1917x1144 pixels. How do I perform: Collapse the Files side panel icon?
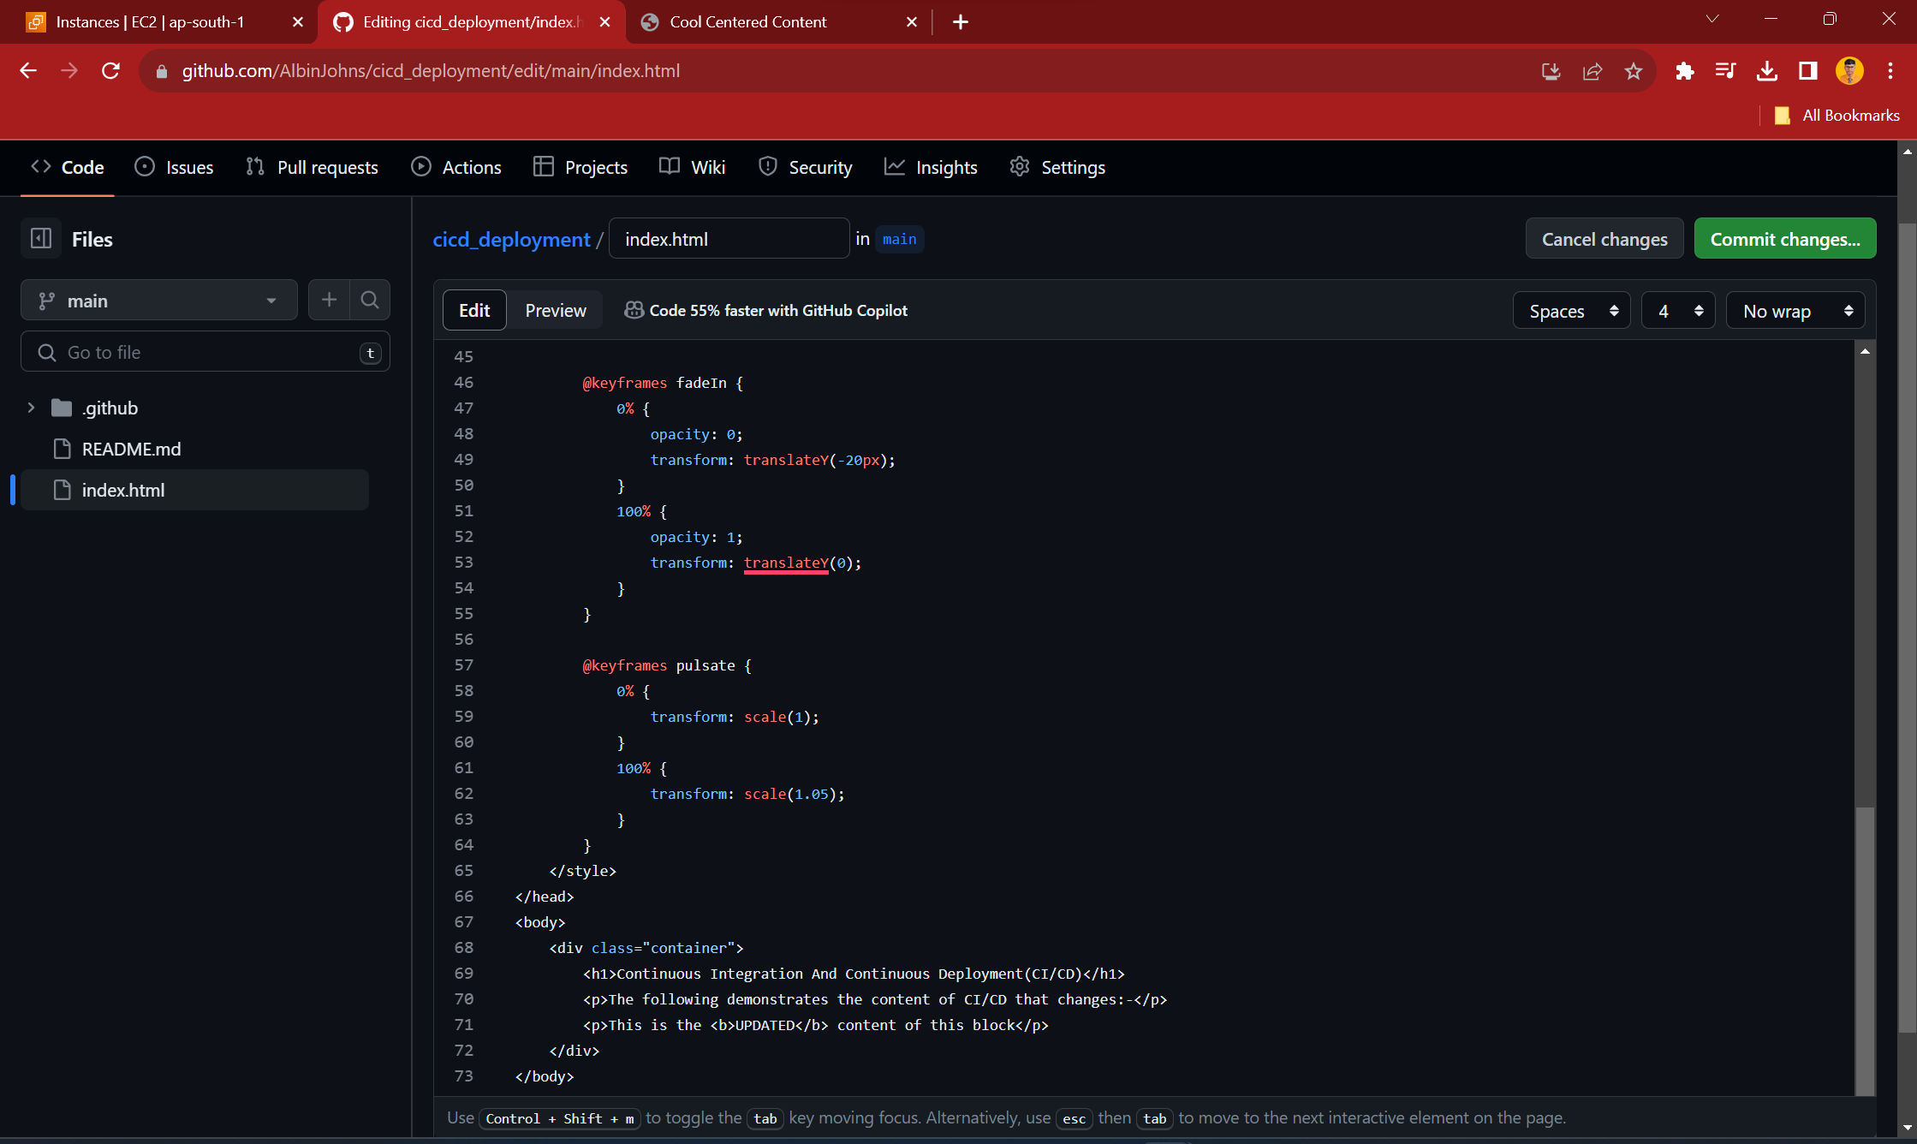click(x=40, y=239)
